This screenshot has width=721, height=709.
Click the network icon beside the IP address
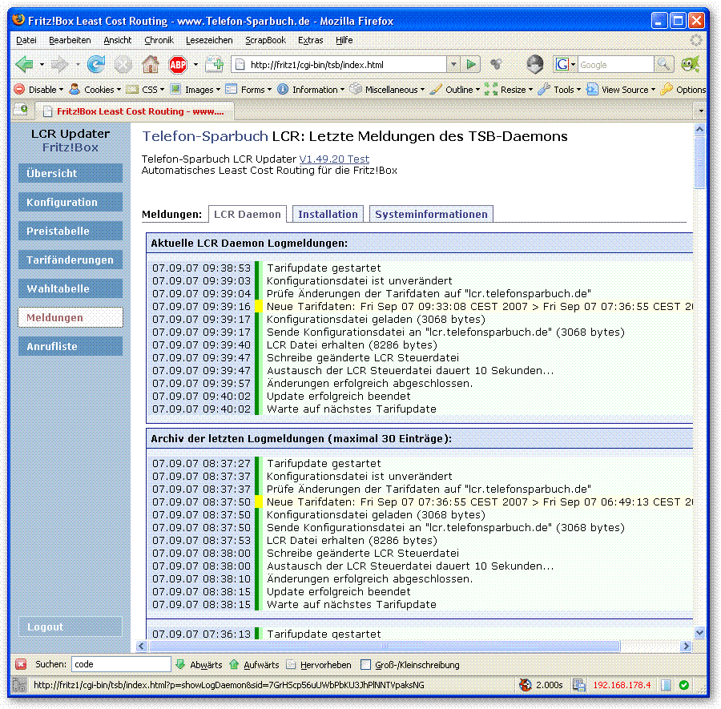[x=578, y=685]
